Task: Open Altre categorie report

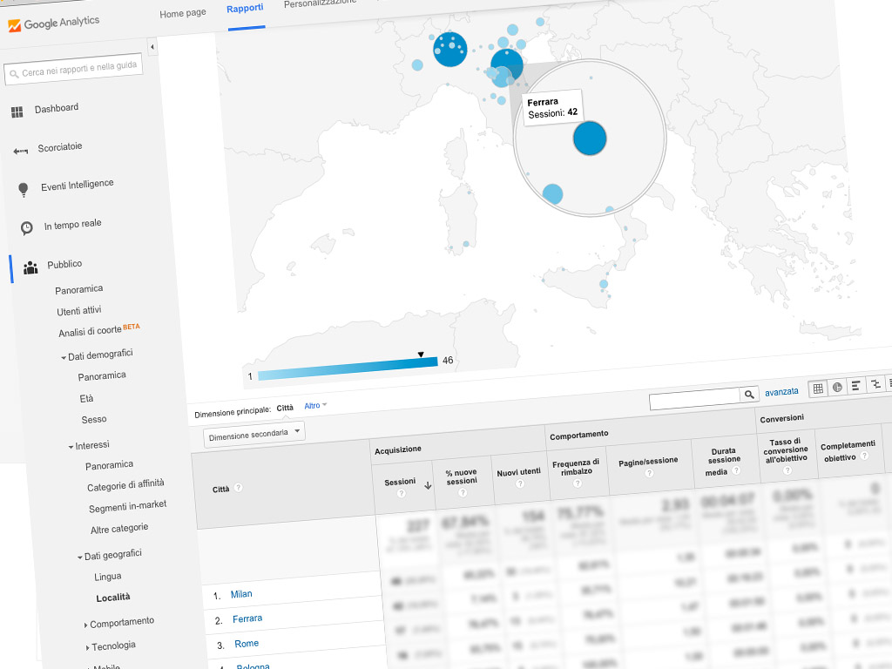Action: 119,529
